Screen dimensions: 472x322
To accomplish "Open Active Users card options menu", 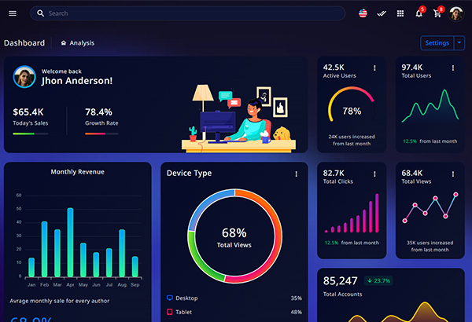I will pos(374,68).
